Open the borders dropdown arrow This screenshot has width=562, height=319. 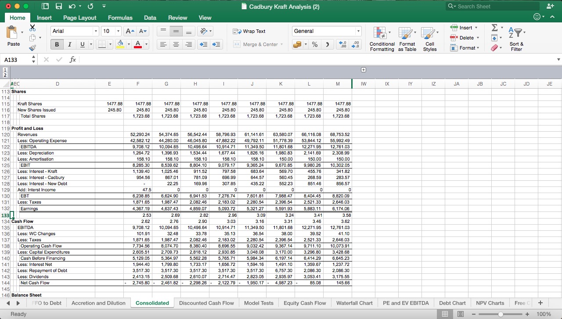pyautogui.click(x=110, y=44)
